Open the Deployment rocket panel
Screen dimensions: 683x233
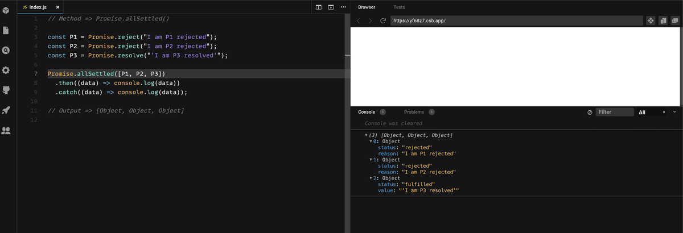pyautogui.click(x=6, y=110)
